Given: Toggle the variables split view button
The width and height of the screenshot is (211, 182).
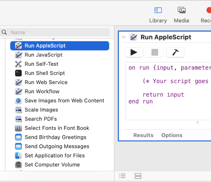Looking at the screenshot, I should (x=138, y=176).
